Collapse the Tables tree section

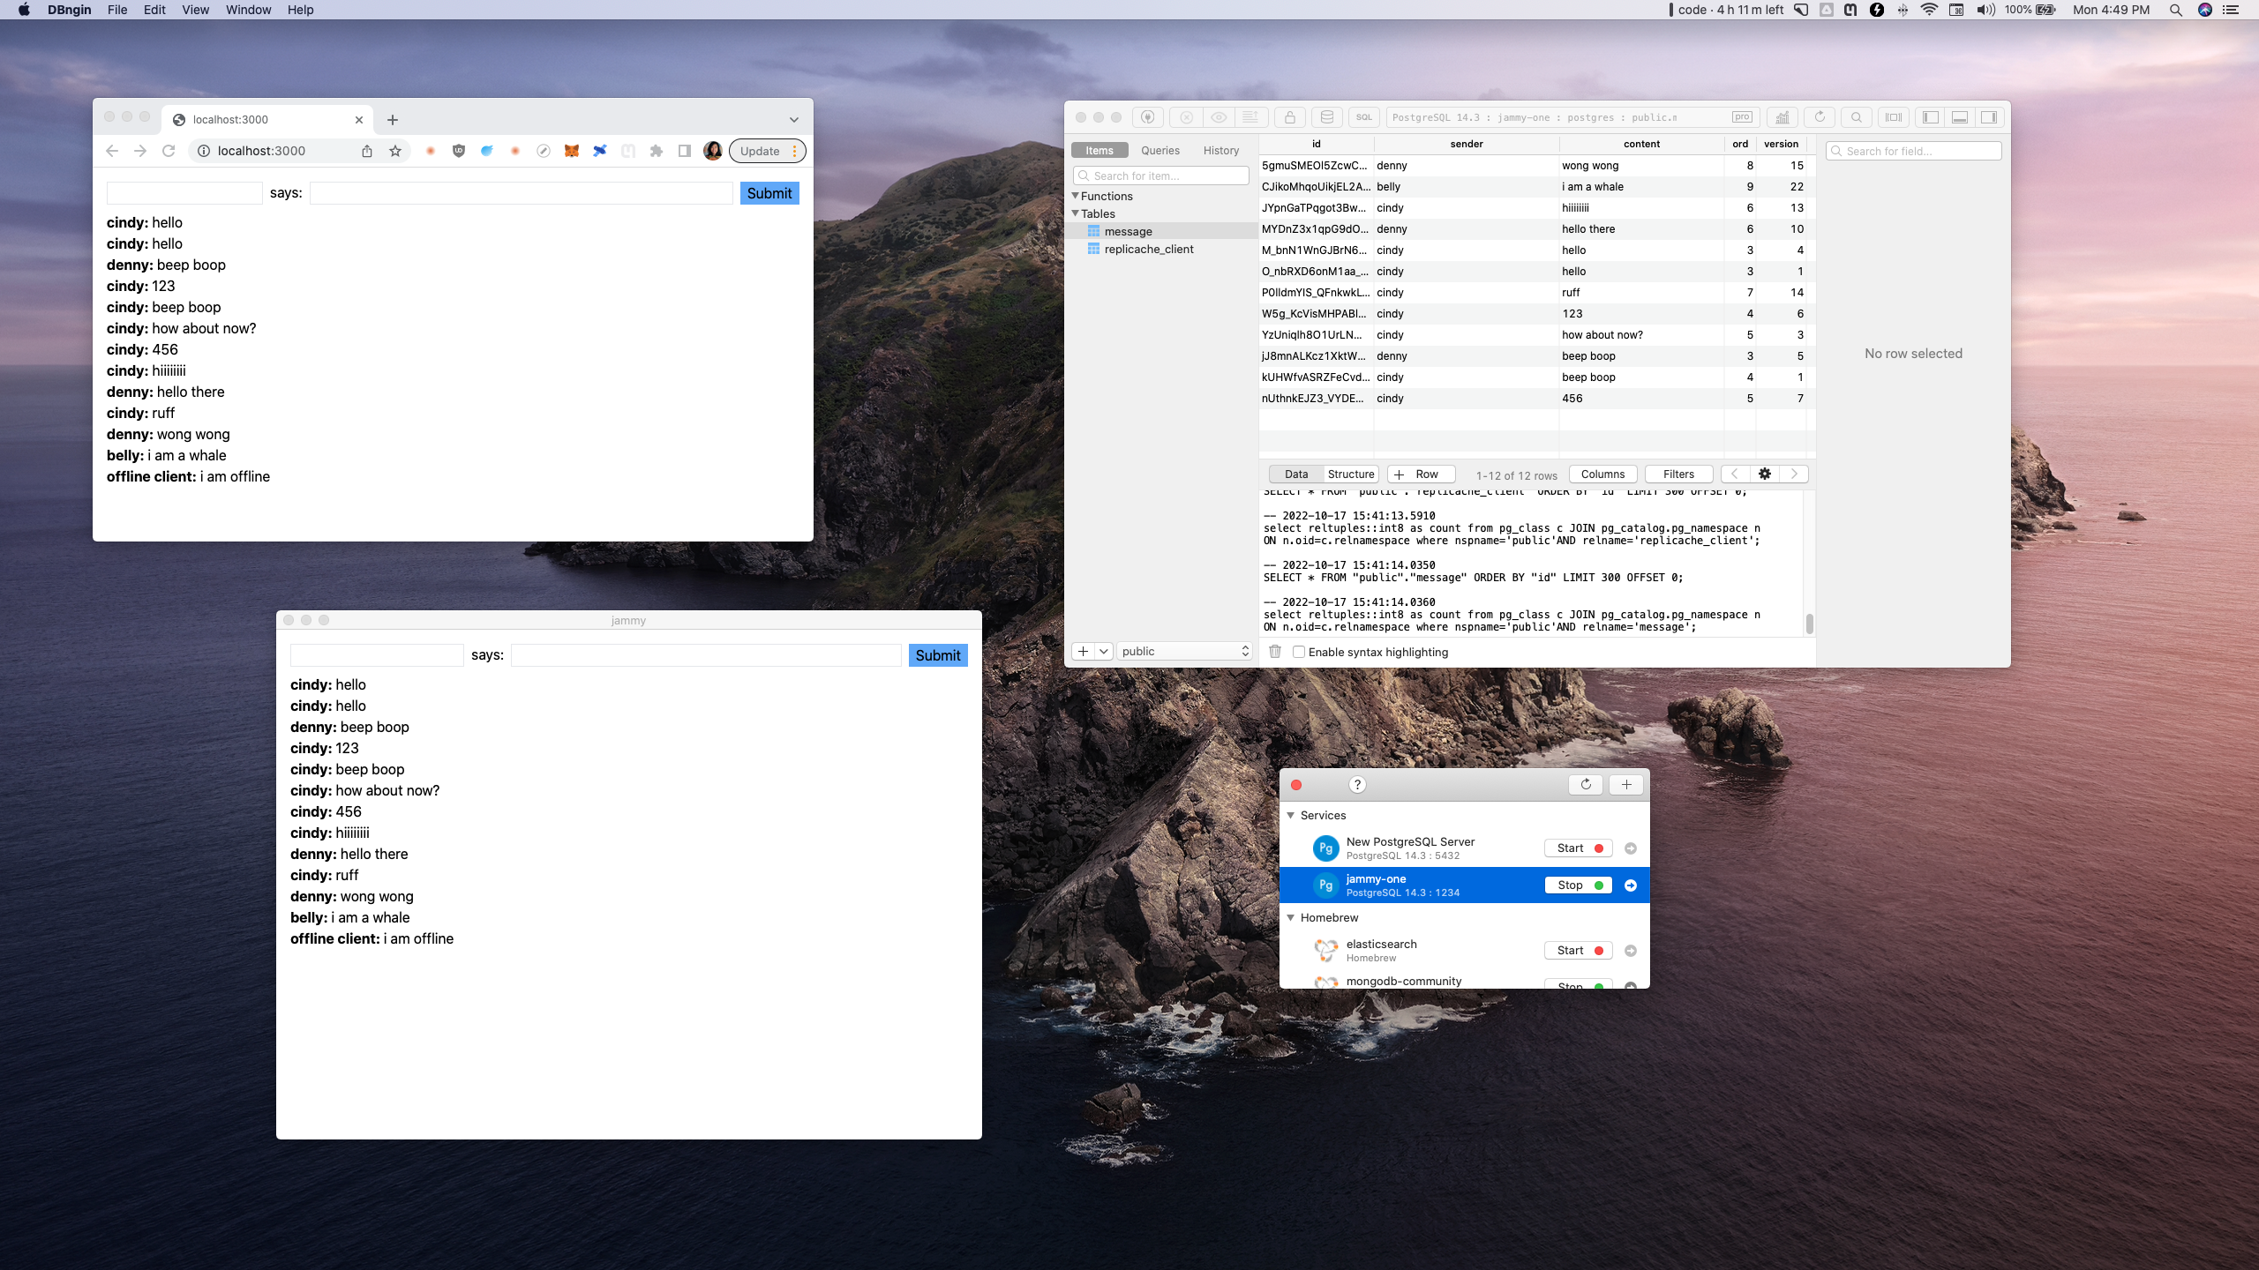coord(1076,213)
